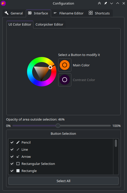127x193 pixels.
Task: Click the Rectangular Selection outline icon
Action: 18,164
